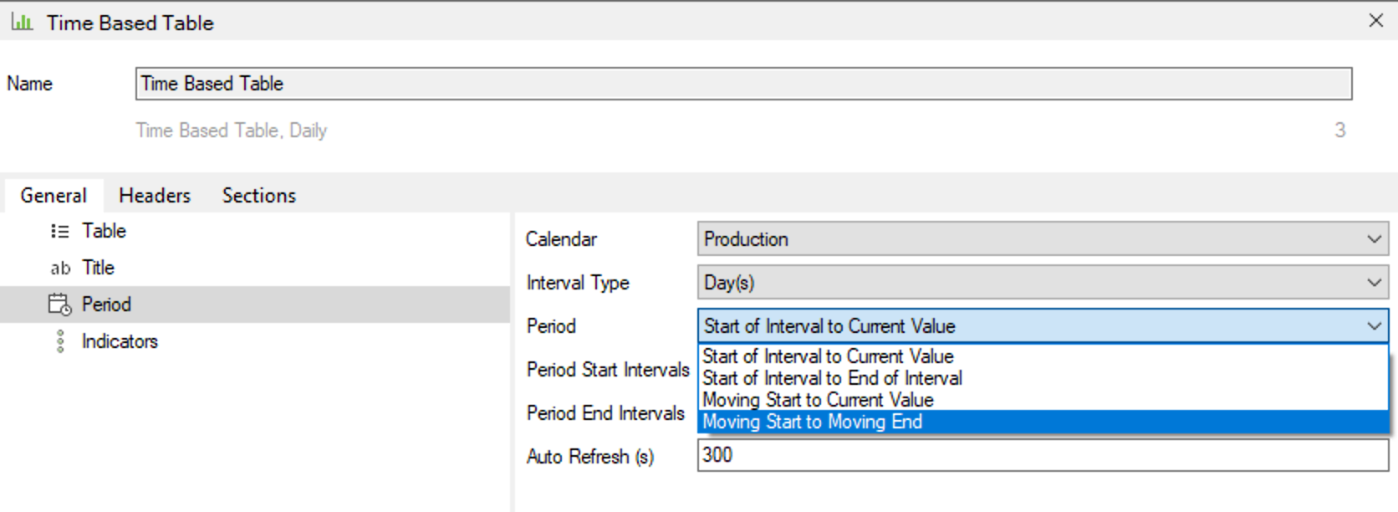1398x512 pixels.
Task: Click the Period calendar icon
Action: tap(60, 305)
